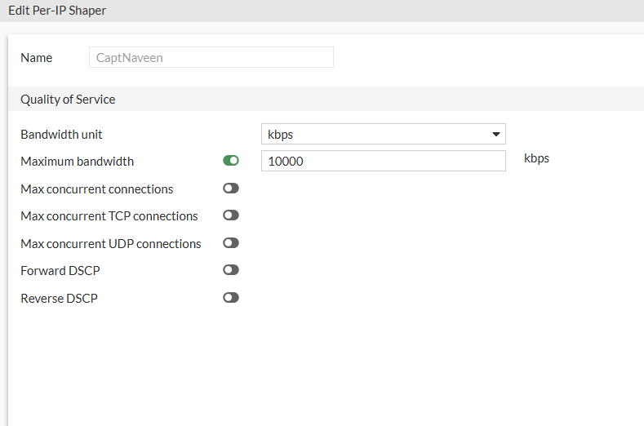Click the Reverse DSCP label
Image resolution: width=644 pixels, height=426 pixels.
click(x=59, y=298)
